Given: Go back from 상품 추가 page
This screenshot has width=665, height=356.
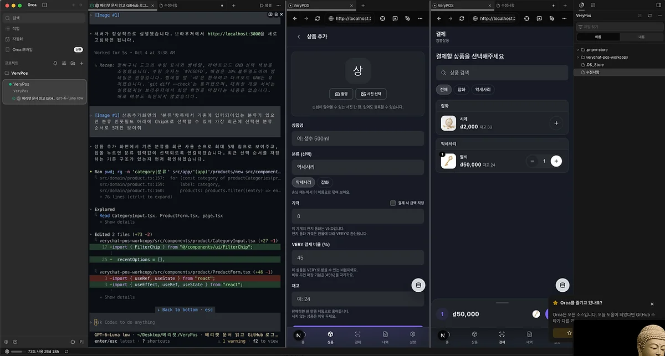Looking at the screenshot, I should (299, 37).
